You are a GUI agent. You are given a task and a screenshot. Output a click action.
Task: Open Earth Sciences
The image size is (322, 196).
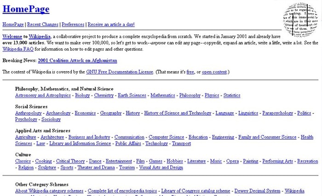tap(132, 95)
